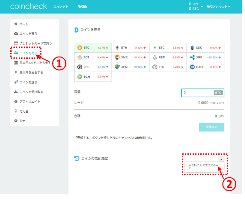The width and height of the screenshot is (245, 199).
Task: Select the ZEC coin icon
Action: (80, 67)
